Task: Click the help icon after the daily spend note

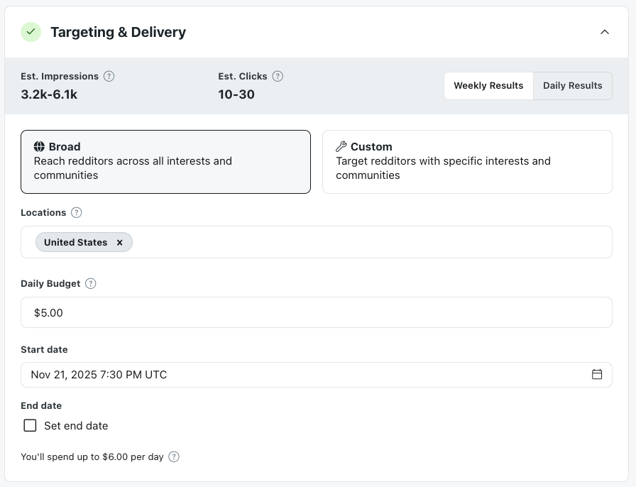Action: (174, 456)
